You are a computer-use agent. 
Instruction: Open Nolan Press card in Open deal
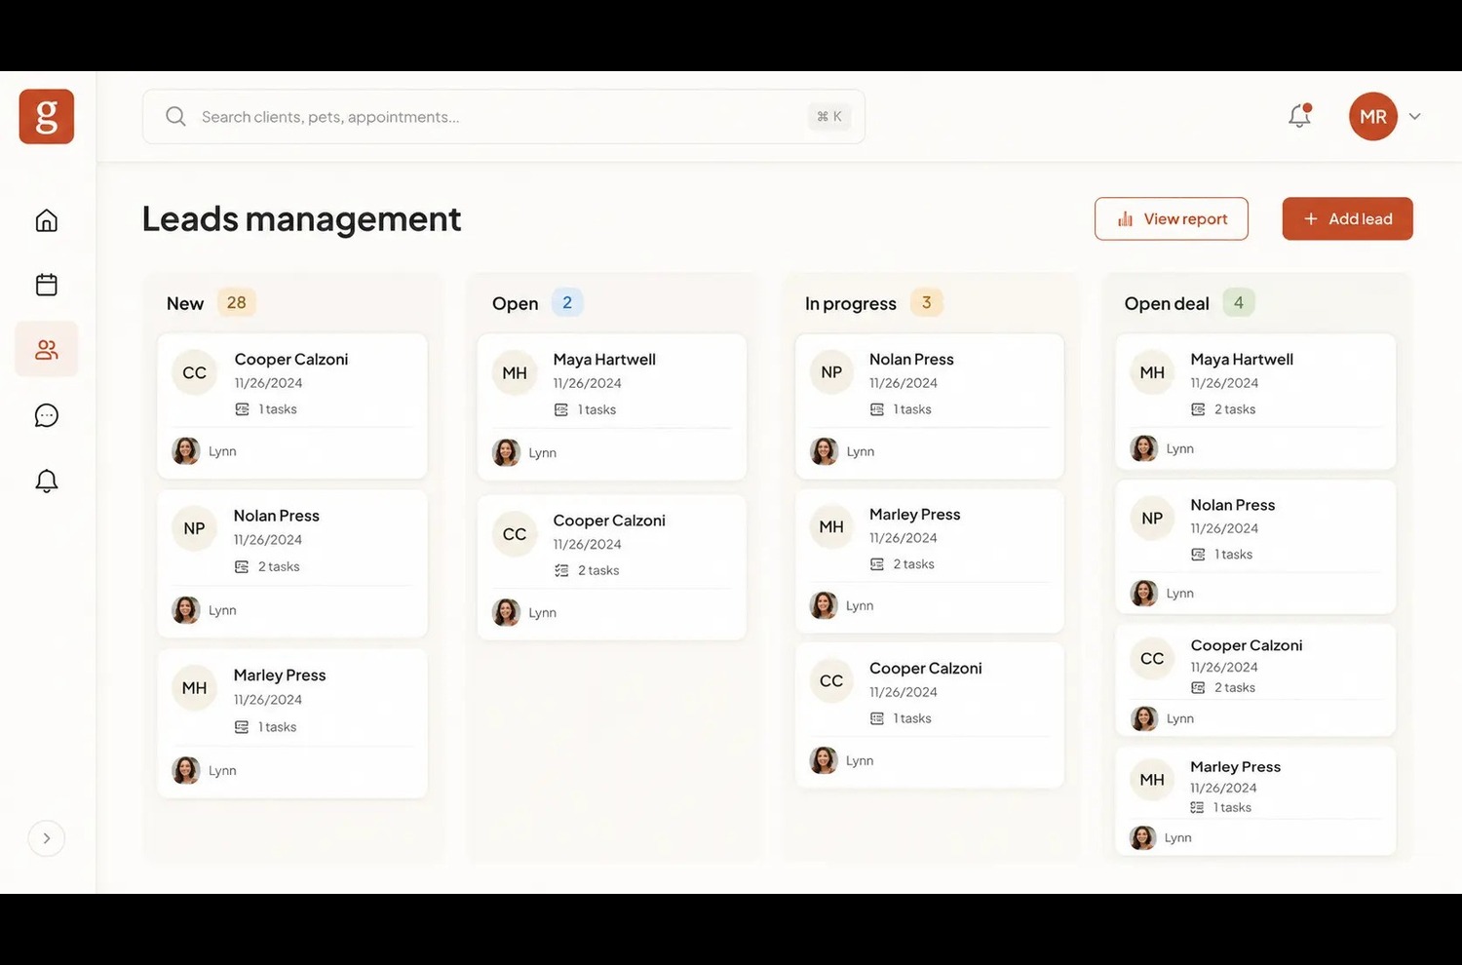1255,547
